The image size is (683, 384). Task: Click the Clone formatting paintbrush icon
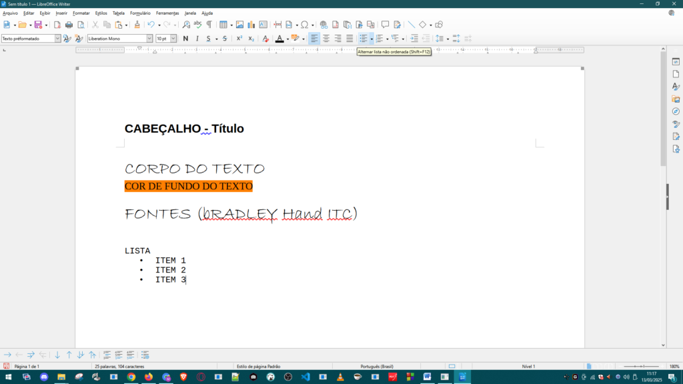137,25
